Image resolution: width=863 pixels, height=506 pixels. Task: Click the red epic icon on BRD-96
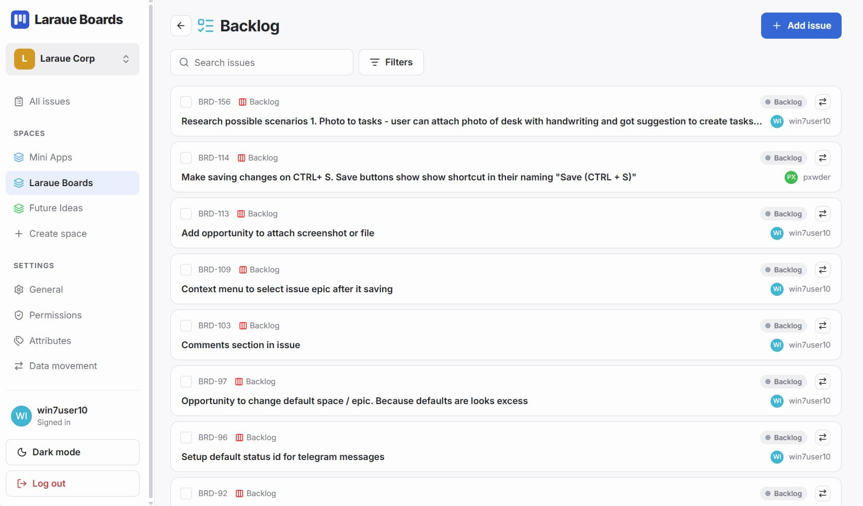[x=239, y=438]
